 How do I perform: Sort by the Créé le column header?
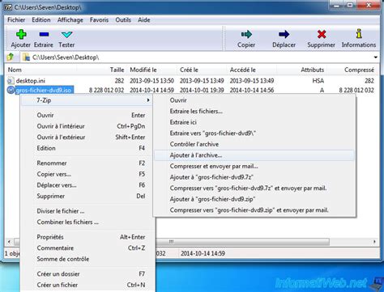pos(202,70)
